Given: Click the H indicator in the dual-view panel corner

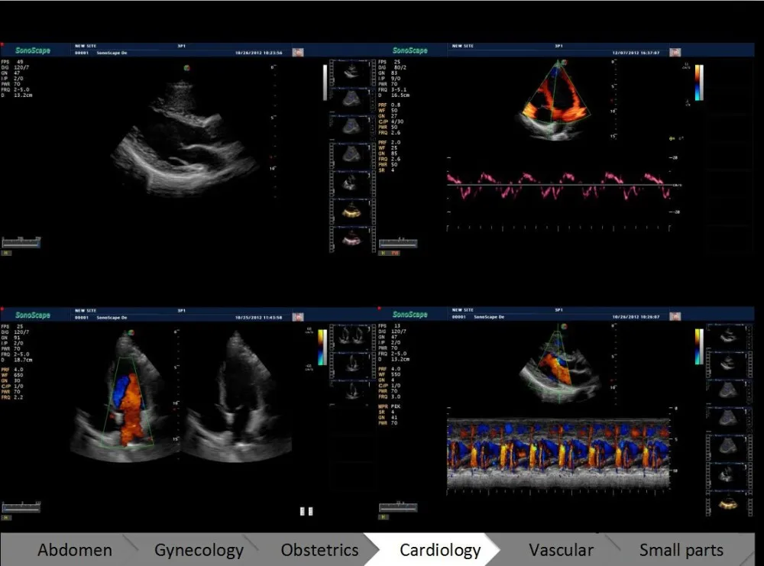Looking at the screenshot, I should [6, 517].
